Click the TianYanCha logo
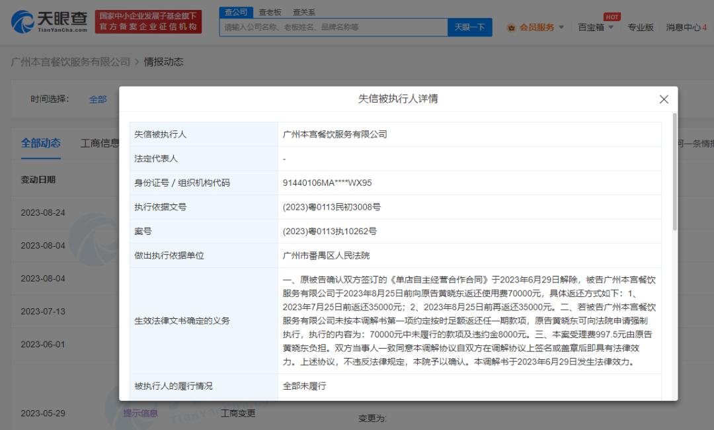 tap(50, 21)
